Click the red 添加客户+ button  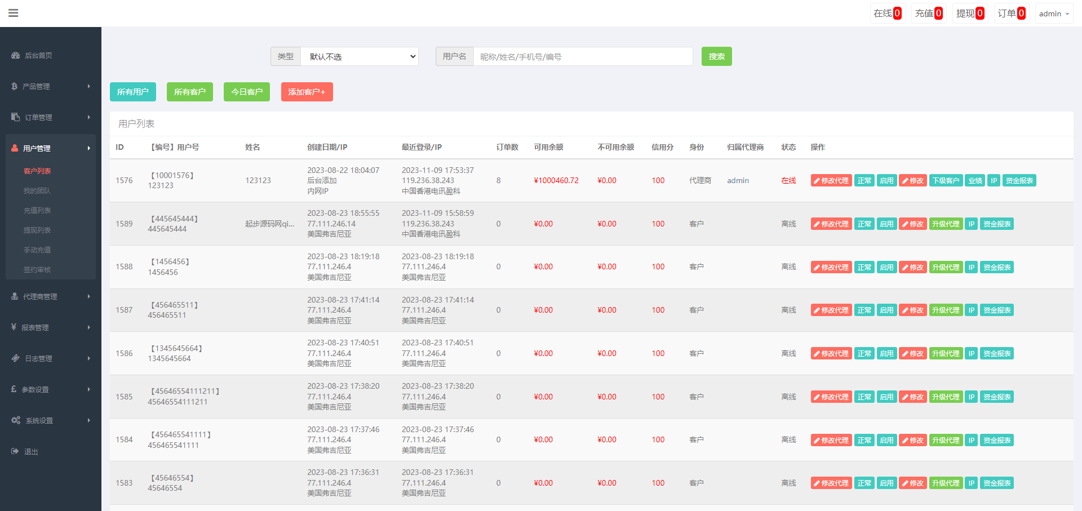(x=307, y=92)
